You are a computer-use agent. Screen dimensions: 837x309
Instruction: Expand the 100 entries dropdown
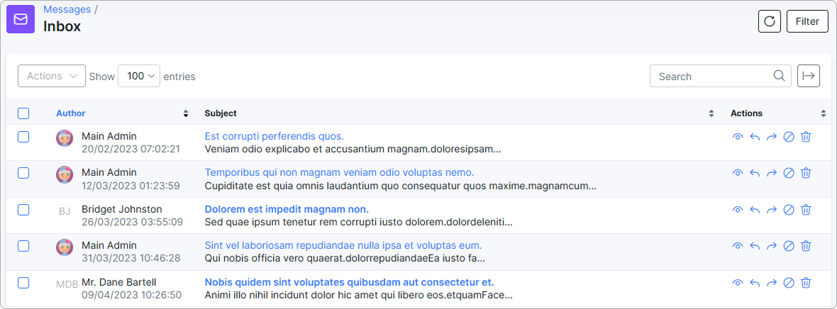point(139,76)
